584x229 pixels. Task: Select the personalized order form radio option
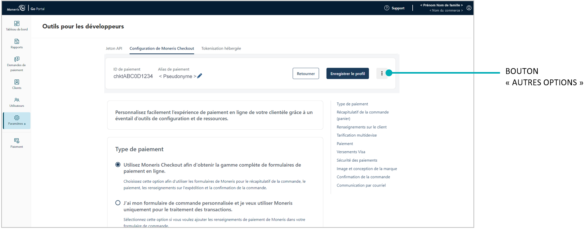point(118,203)
